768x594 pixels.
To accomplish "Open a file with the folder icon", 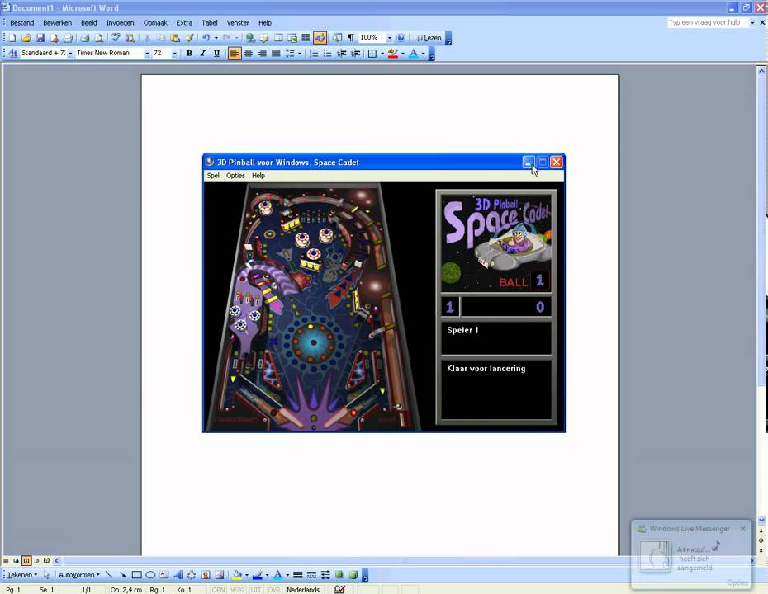I will [x=26, y=38].
